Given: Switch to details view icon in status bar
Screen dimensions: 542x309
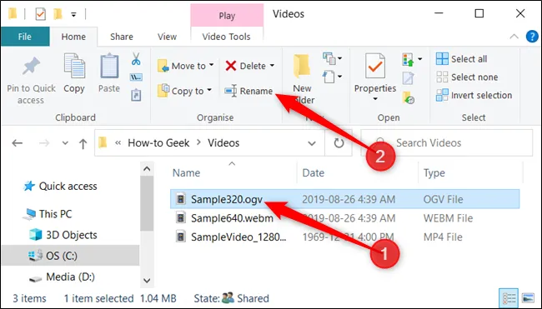Looking at the screenshot, I should 509,298.
